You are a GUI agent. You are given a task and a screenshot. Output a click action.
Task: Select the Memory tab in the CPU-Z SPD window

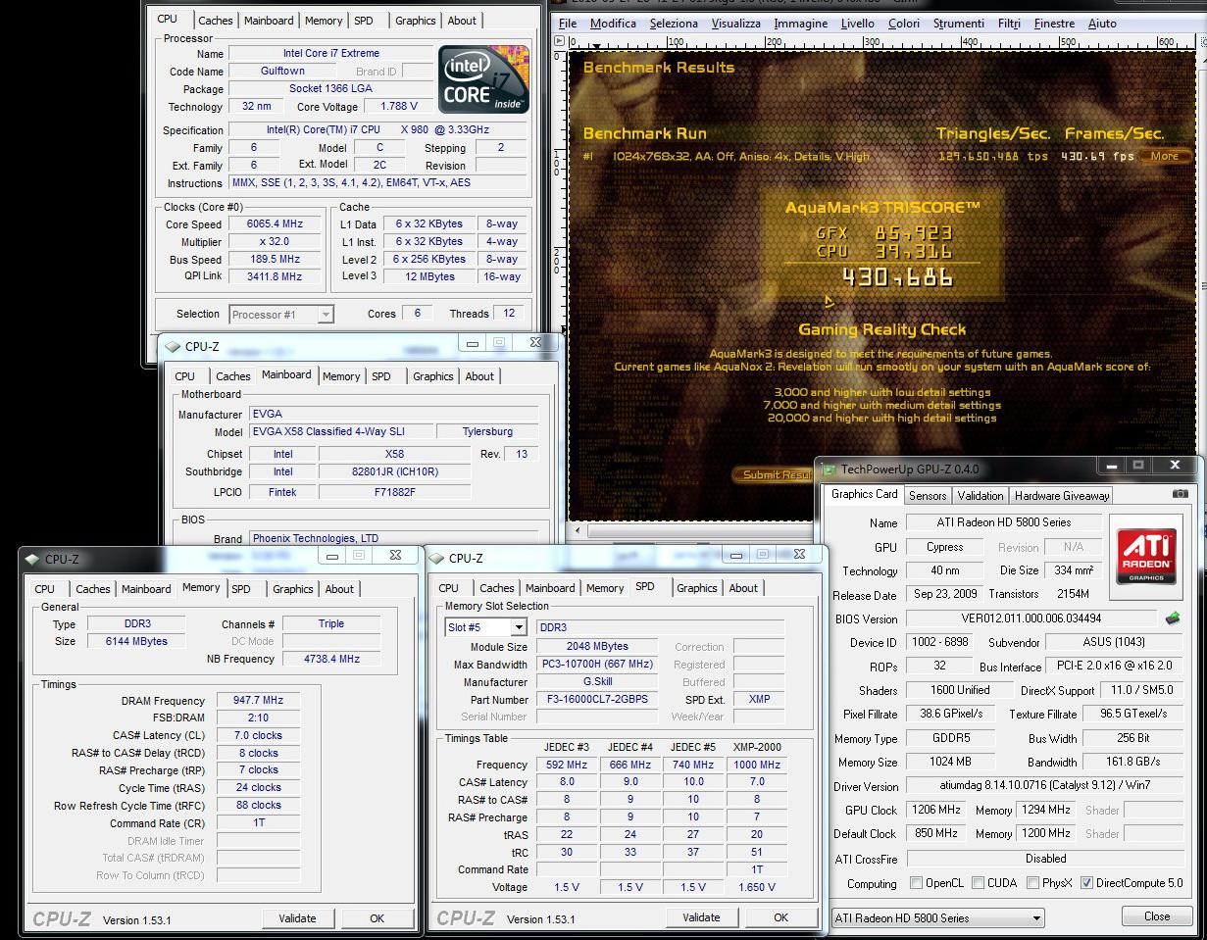click(605, 588)
